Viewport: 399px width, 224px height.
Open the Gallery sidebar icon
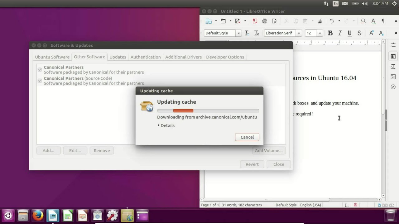393,77
